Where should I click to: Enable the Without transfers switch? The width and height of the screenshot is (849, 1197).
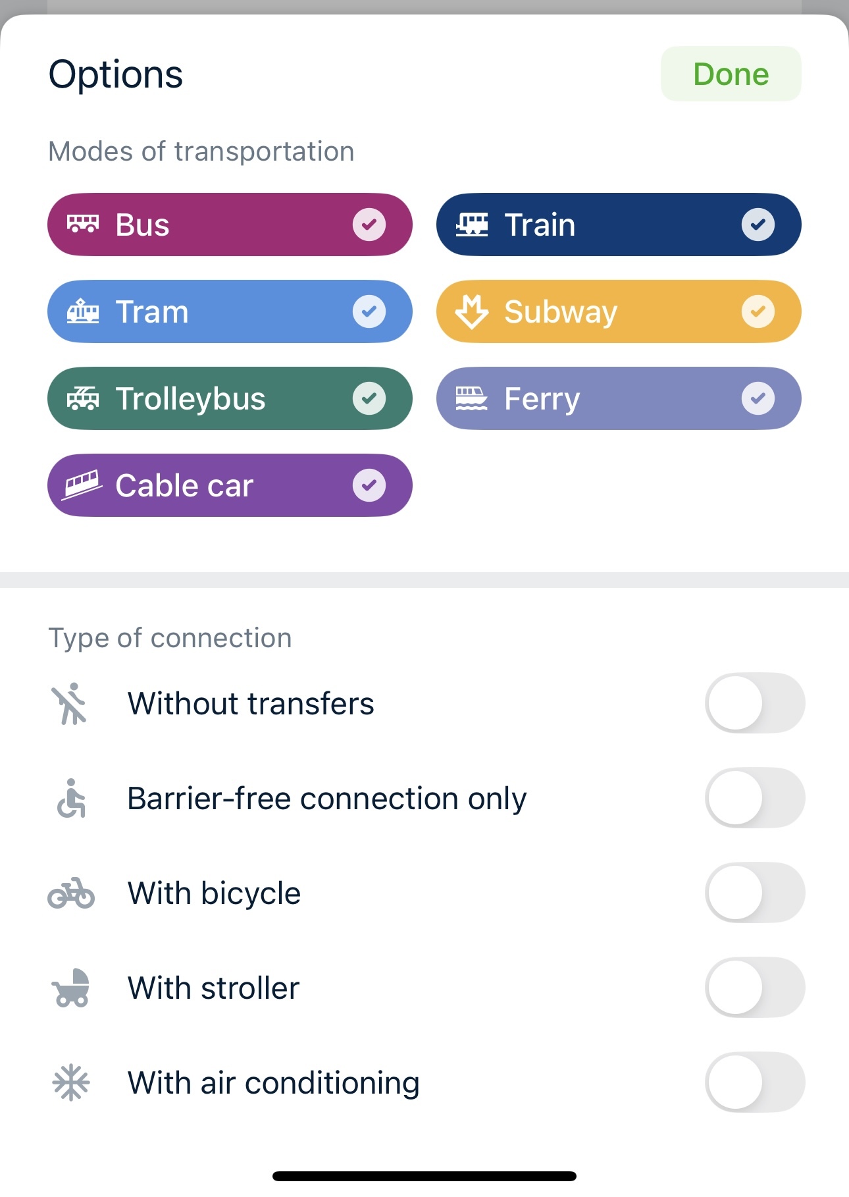[755, 703]
